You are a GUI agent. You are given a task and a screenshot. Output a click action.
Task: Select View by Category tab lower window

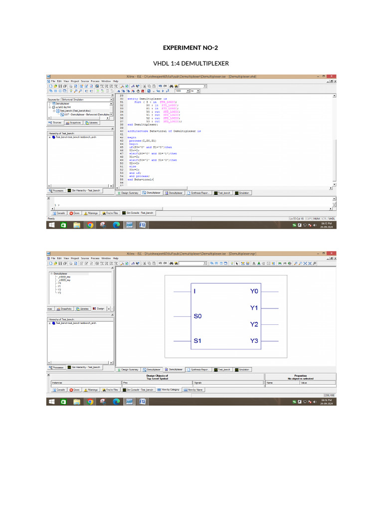pyautogui.click(x=169, y=390)
